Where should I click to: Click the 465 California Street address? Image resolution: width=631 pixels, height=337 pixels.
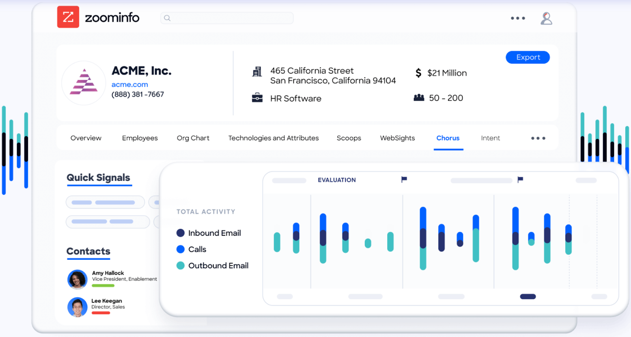(x=312, y=71)
